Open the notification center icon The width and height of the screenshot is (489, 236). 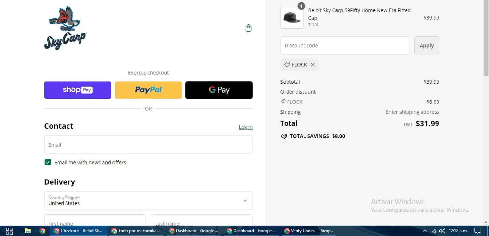(x=477, y=231)
